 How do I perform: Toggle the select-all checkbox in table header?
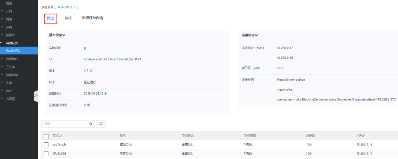pyautogui.click(x=46, y=136)
